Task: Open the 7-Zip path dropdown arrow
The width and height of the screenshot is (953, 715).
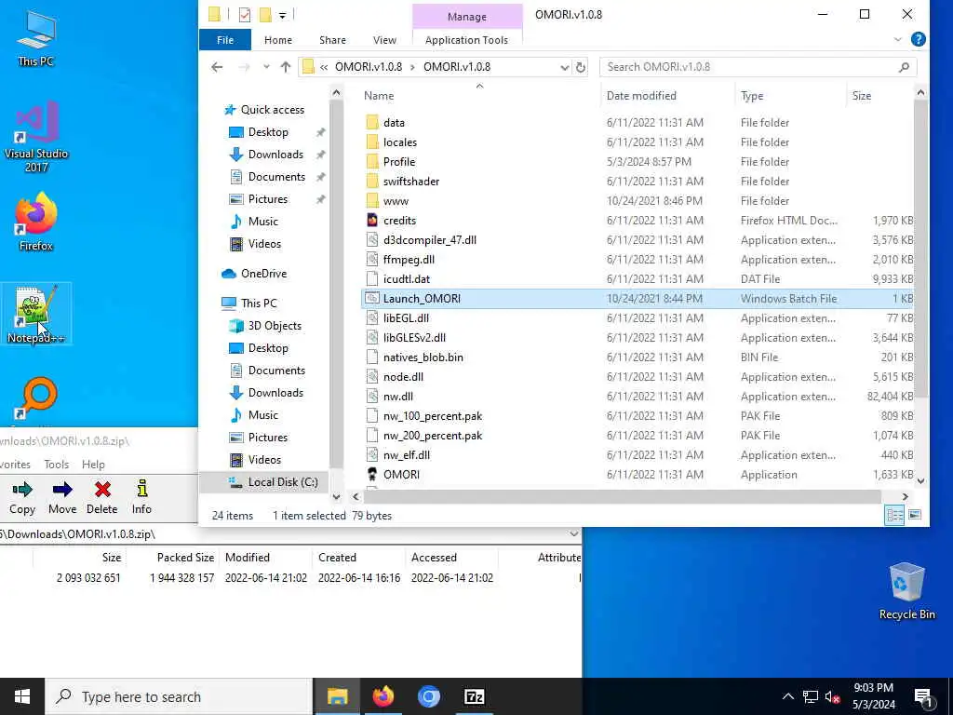Action: [x=573, y=533]
